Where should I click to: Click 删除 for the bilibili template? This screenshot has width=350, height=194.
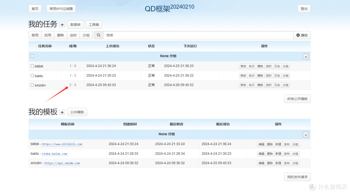click(x=270, y=144)
